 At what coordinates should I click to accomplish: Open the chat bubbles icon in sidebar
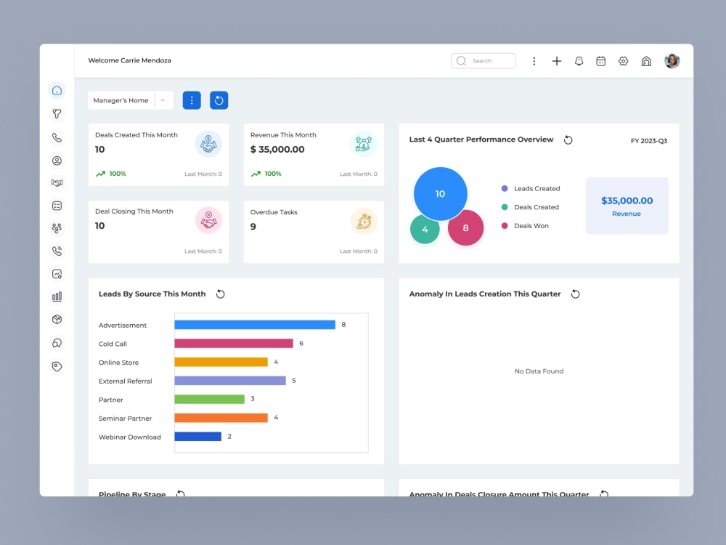click(57, 343)
